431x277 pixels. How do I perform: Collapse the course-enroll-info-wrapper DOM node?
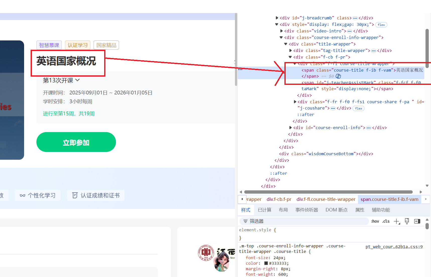click(x=281, y=37)
